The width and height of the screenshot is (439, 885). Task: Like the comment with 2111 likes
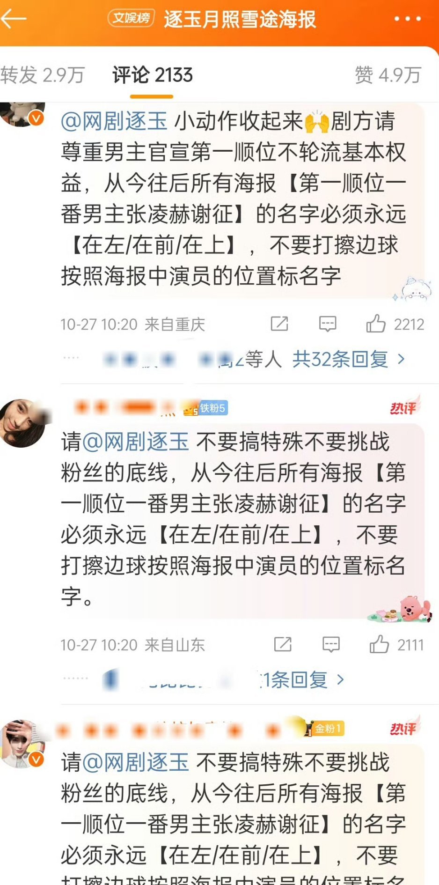(x=396, y=644)
